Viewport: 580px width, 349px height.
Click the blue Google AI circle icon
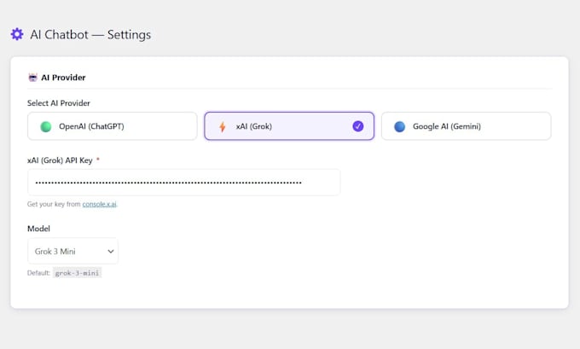399,126
